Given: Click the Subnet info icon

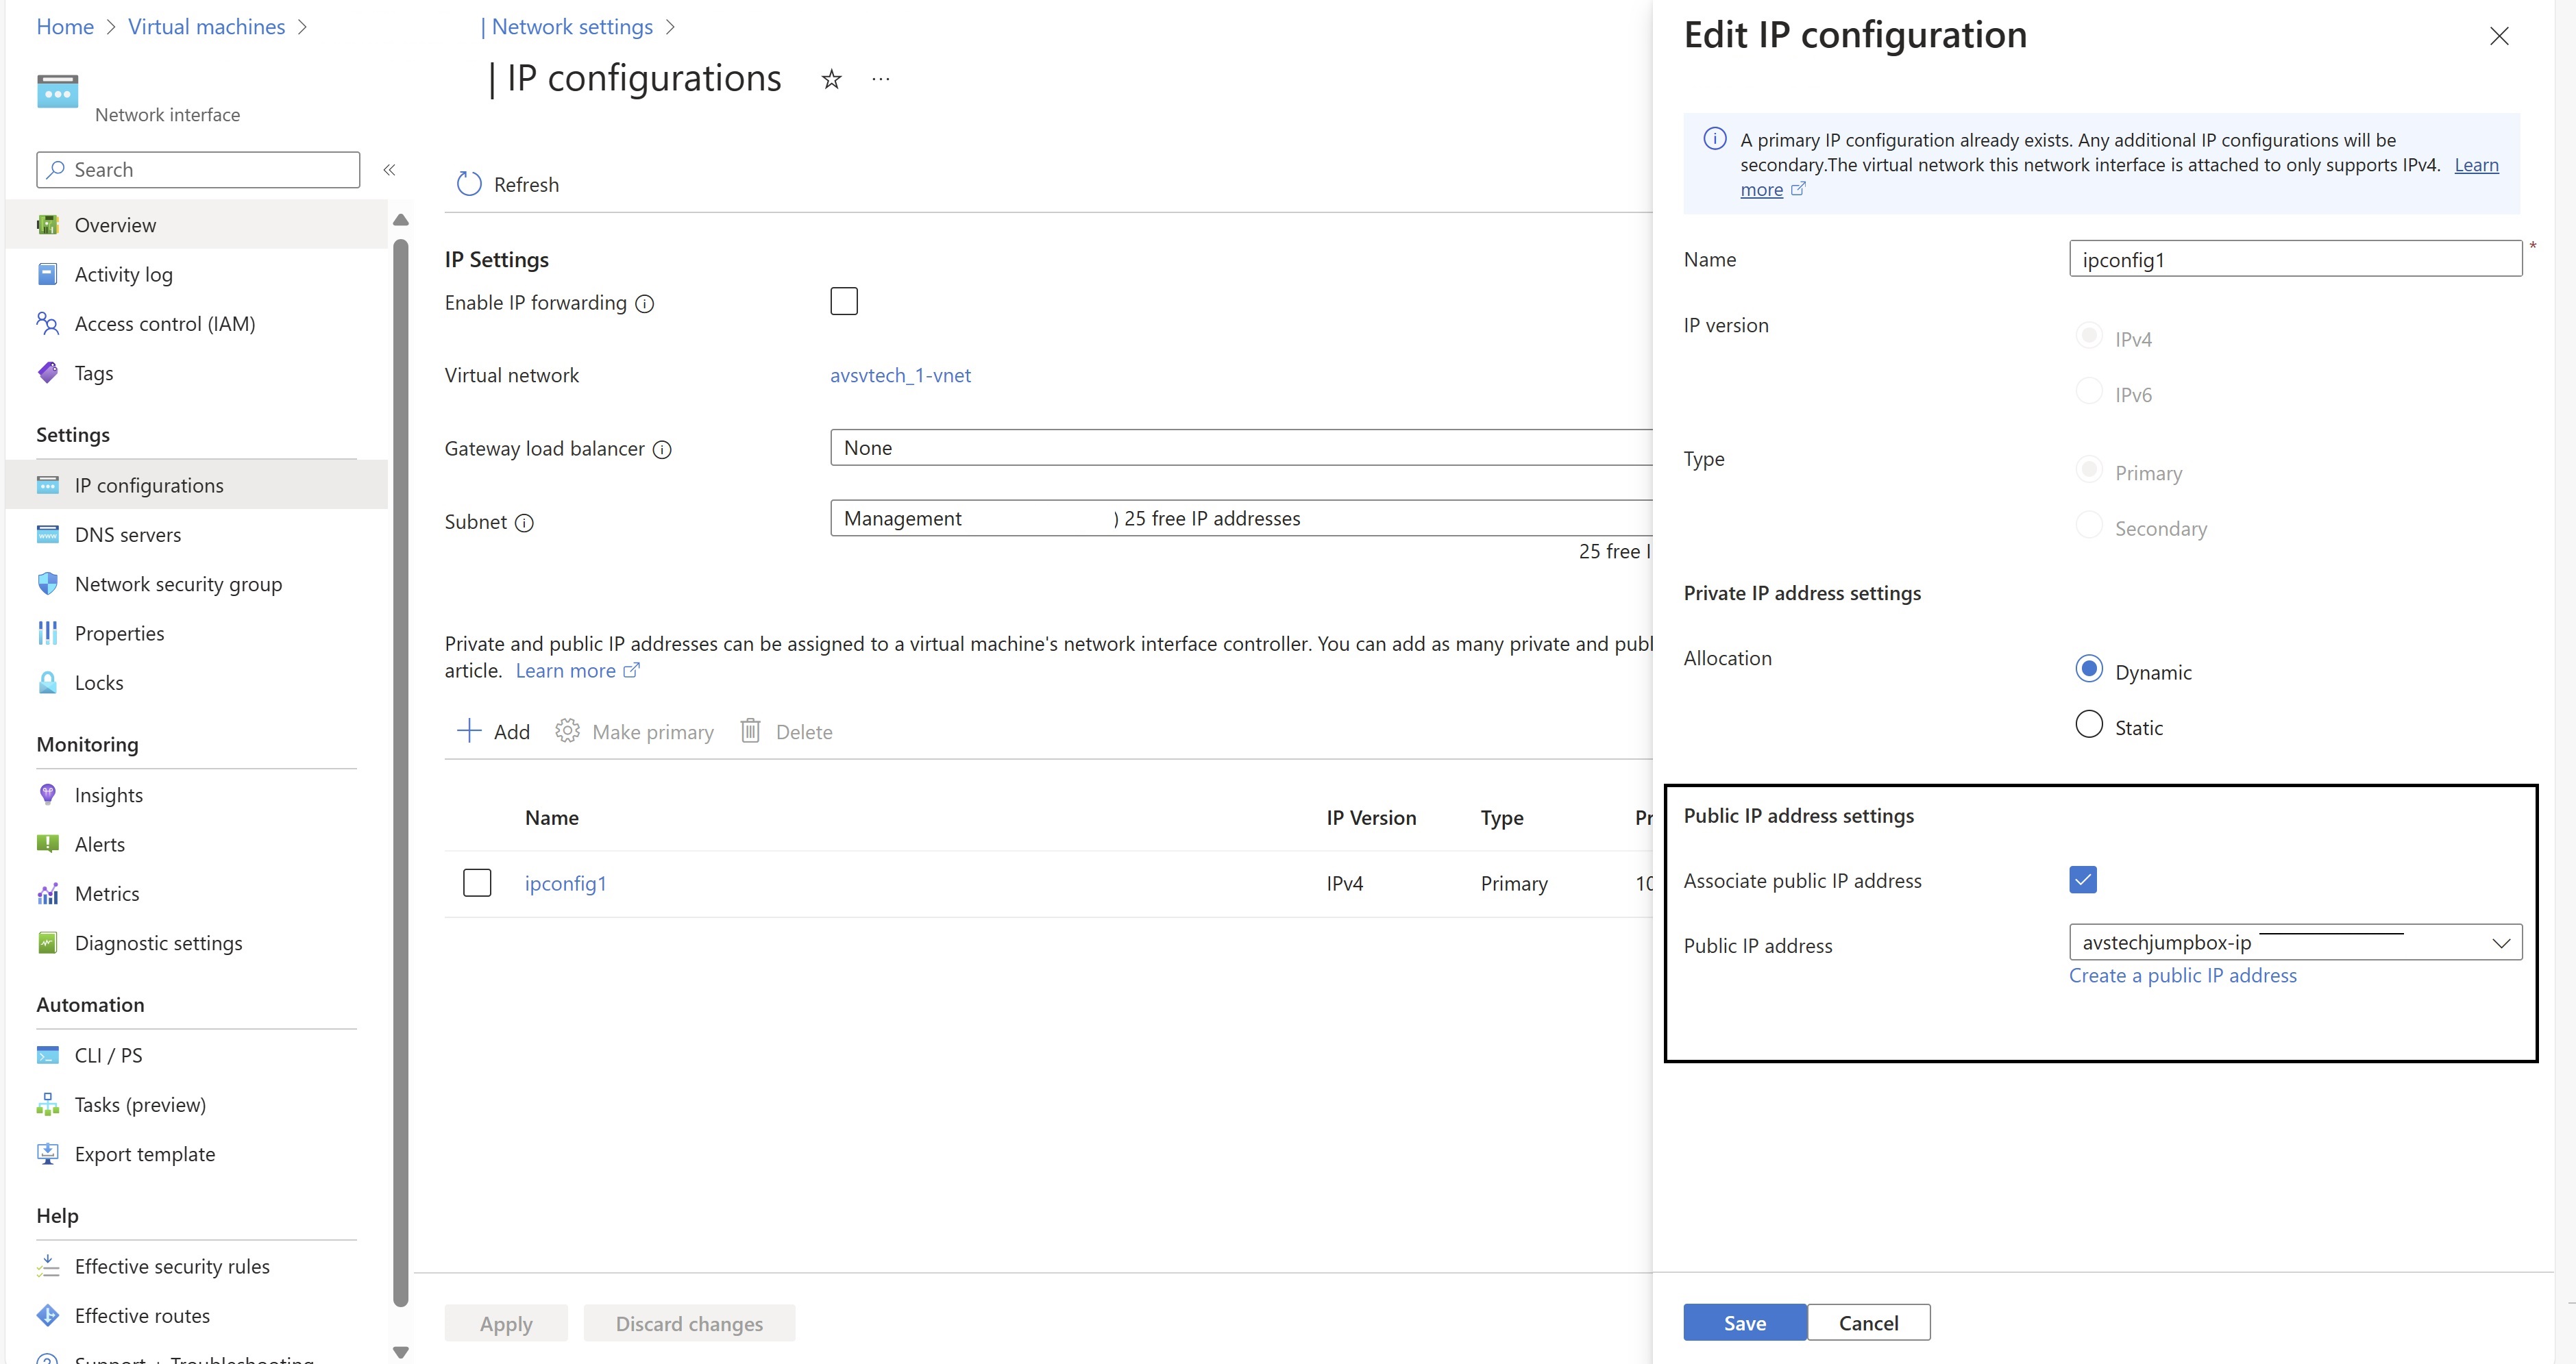Looking at the screenshot, I should coord(524,523).
